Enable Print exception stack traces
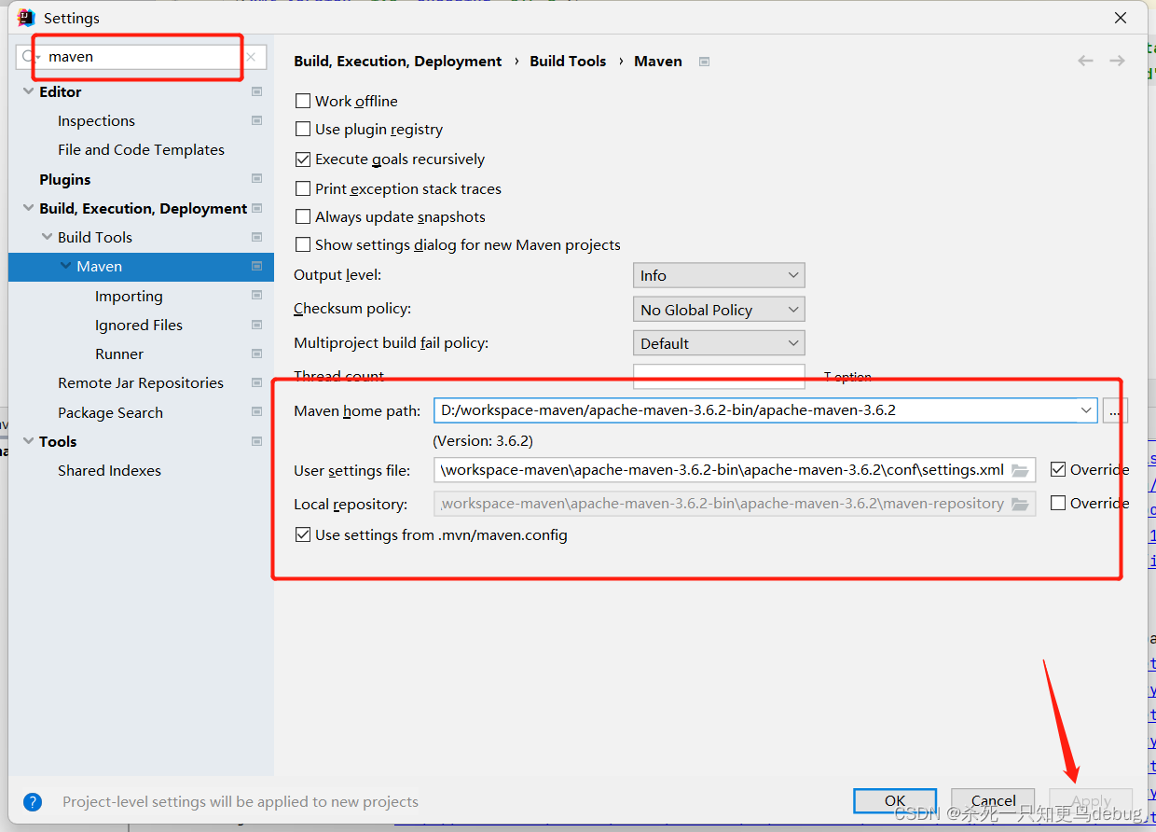Viewport: 1156px width, 832px height. (x=303, y=188)
